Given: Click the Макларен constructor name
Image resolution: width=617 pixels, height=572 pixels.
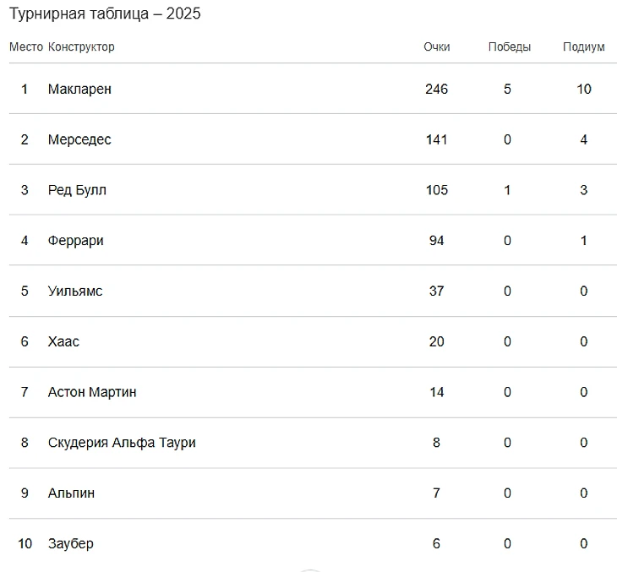Looking at the screenshot, I should point(79,89).
